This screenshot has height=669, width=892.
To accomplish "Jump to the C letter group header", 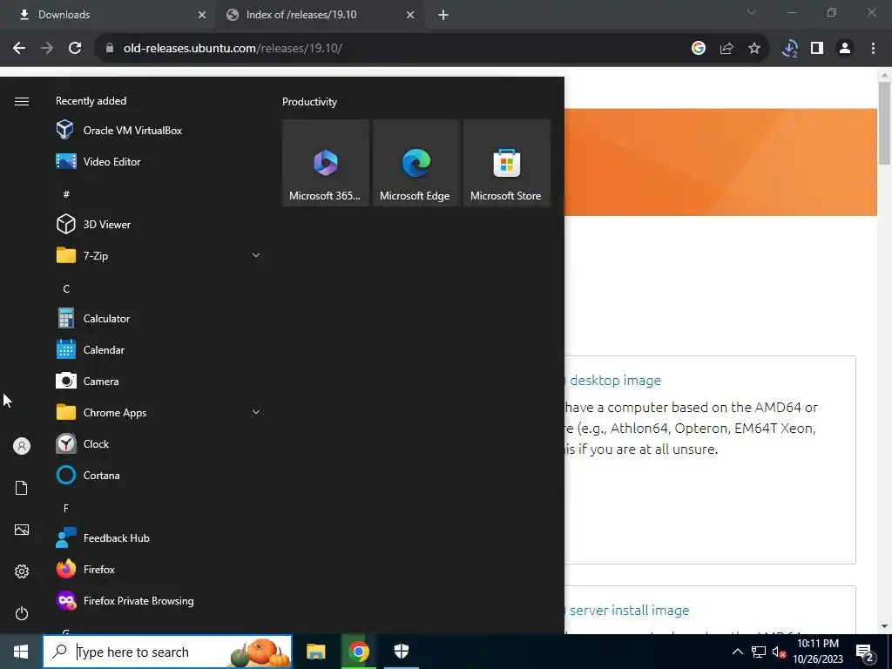I will click(66, 289).
